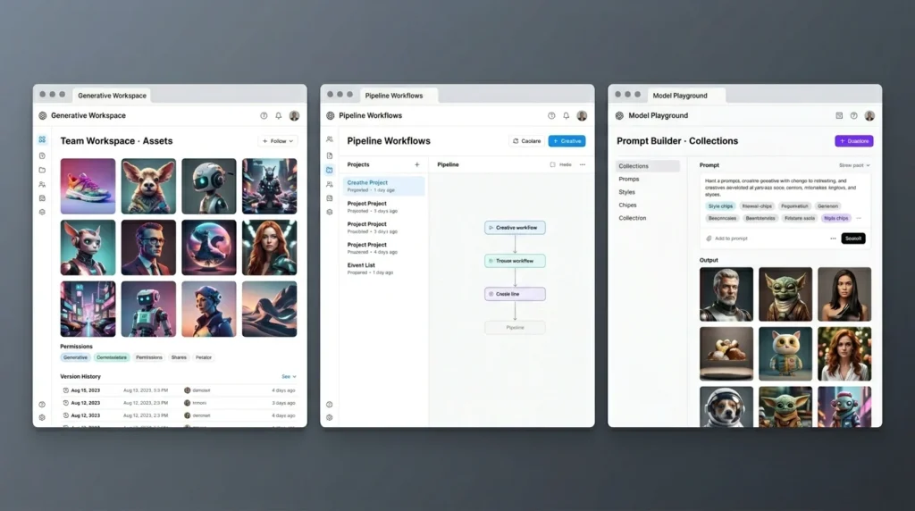Click the purple button in Prompt Builder header
The width and height of the screenshot is (915, 511).
(853, 141)
